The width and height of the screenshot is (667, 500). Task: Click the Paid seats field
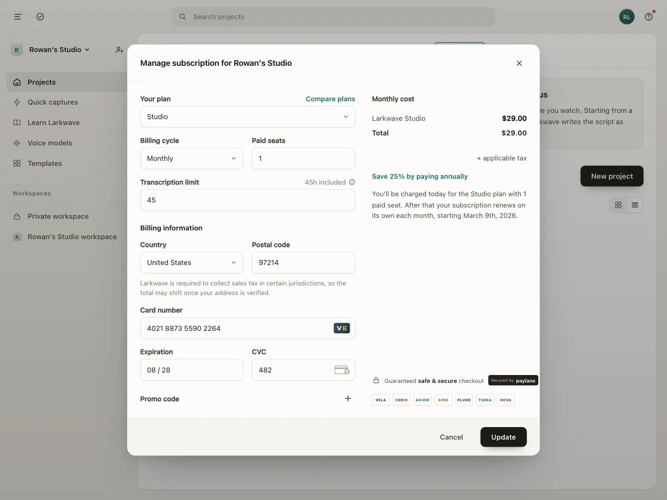[303, 158]
